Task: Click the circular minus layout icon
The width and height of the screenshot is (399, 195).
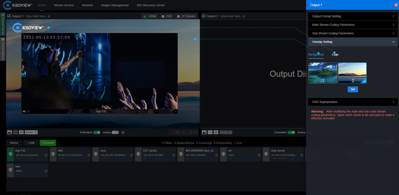Action: 196,132
